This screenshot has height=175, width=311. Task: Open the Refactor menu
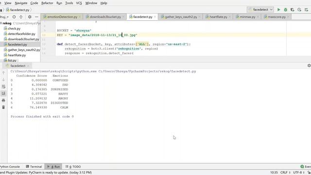47,3
